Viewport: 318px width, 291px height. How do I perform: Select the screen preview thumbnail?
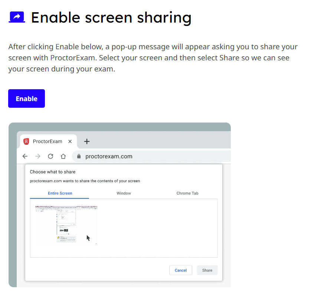[x=66, y=225]
